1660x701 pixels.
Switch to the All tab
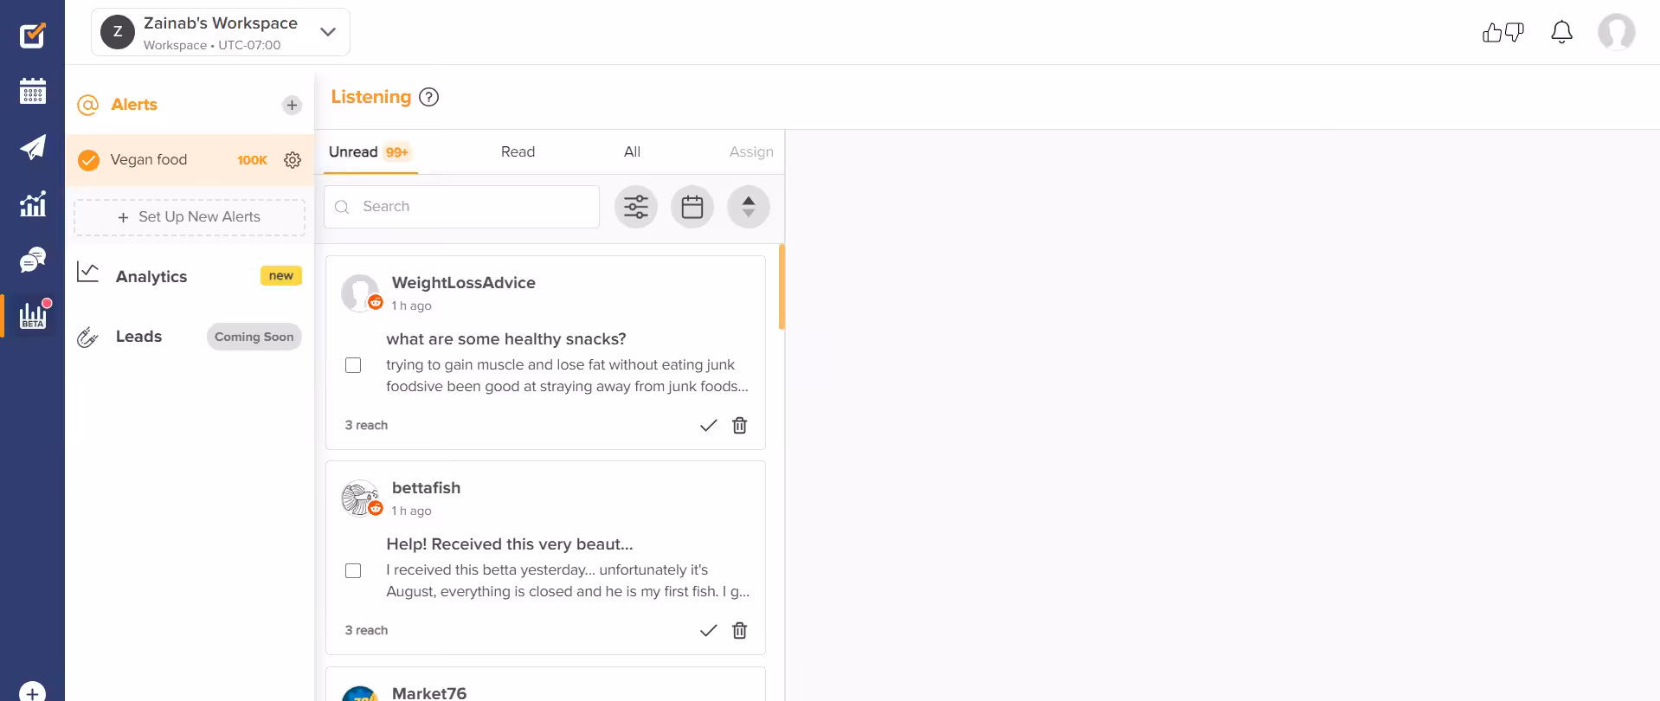pyautogui.click(x=632, y=151)
